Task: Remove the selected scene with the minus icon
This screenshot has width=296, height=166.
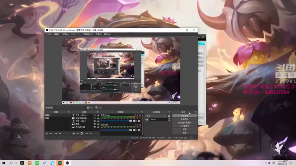Action: [x=51, y=134]
